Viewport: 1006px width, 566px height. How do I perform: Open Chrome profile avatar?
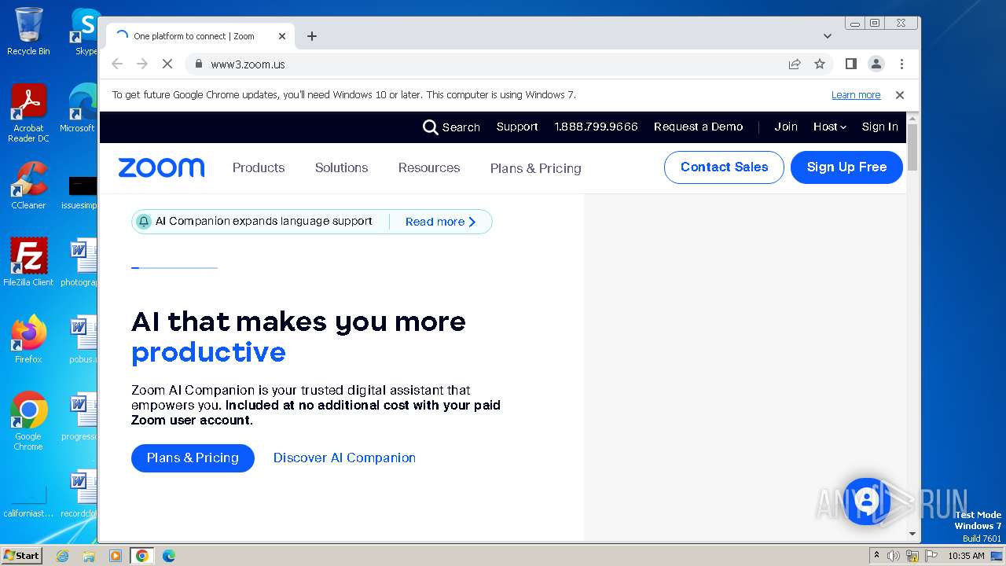876,64
